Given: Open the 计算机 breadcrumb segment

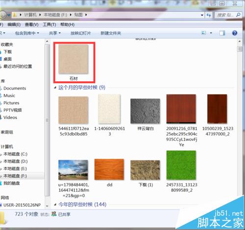Looking at the screenshot, I should point(30,15).
